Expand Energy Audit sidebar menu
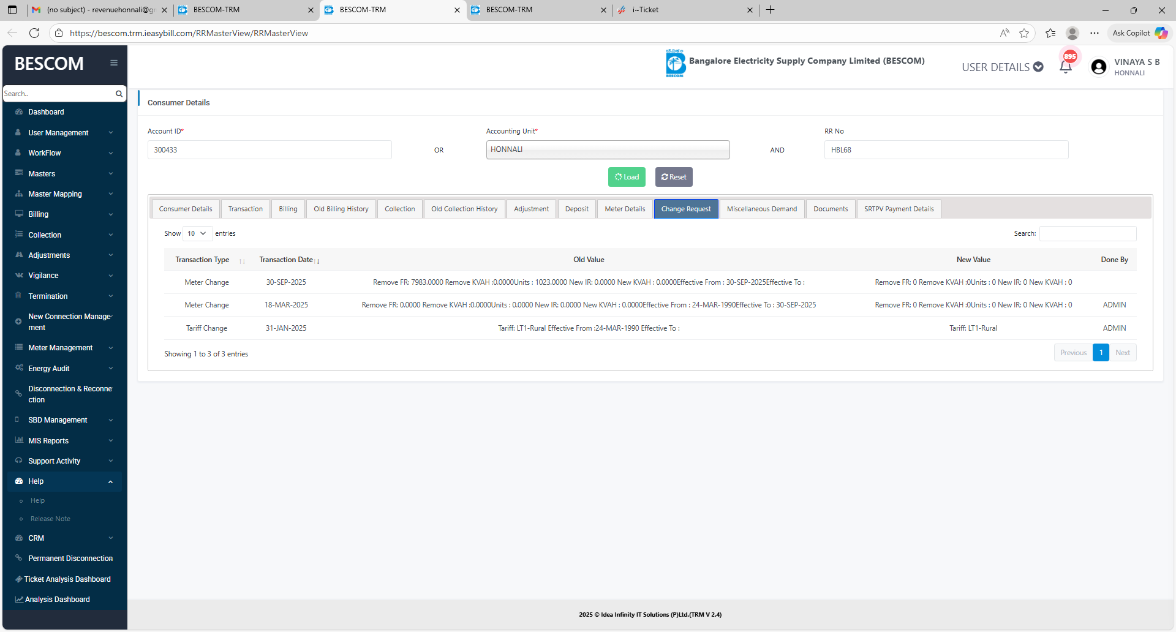This screenshot has height=632, width=1176. point(64,369)
